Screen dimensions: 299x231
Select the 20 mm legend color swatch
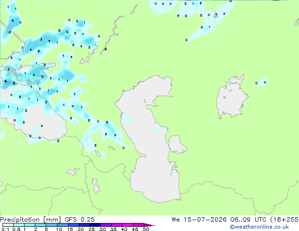point(84,225)
